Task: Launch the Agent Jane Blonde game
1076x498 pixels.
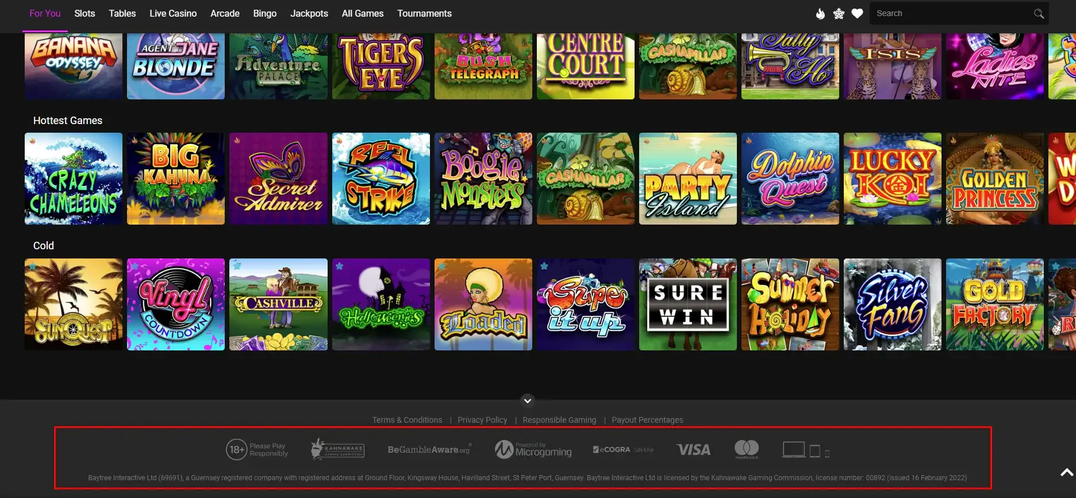Action: 176,66
